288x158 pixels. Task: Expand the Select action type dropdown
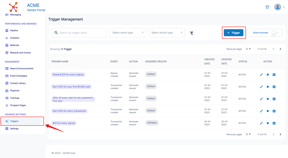tap(167, 33)
